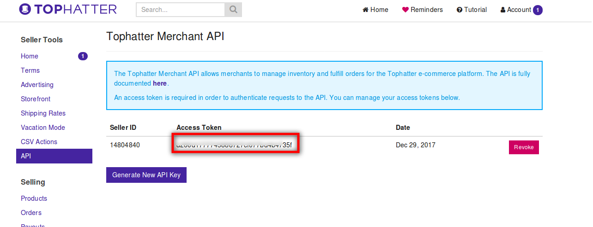Click the access token value

click(234, 145)
